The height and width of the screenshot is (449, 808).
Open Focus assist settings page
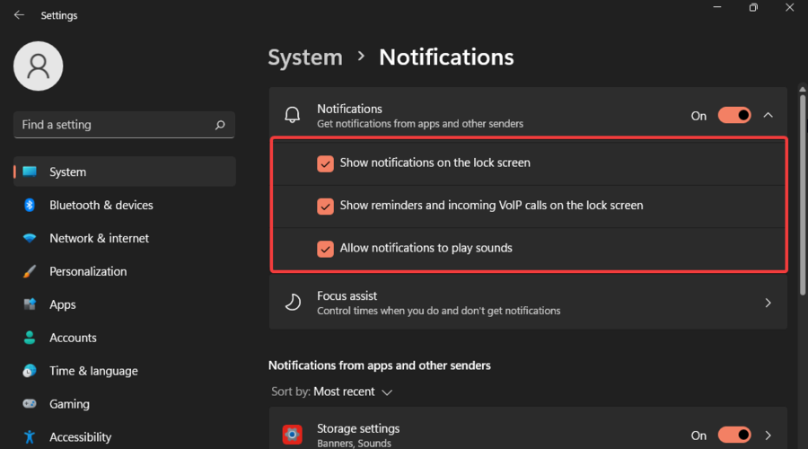point(528,303)
